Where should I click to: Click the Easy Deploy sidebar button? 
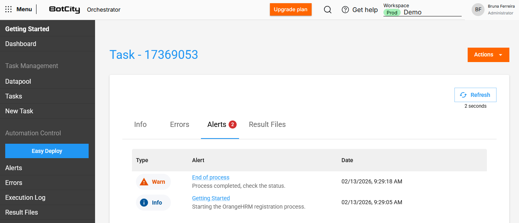click(x=47, y=151)
